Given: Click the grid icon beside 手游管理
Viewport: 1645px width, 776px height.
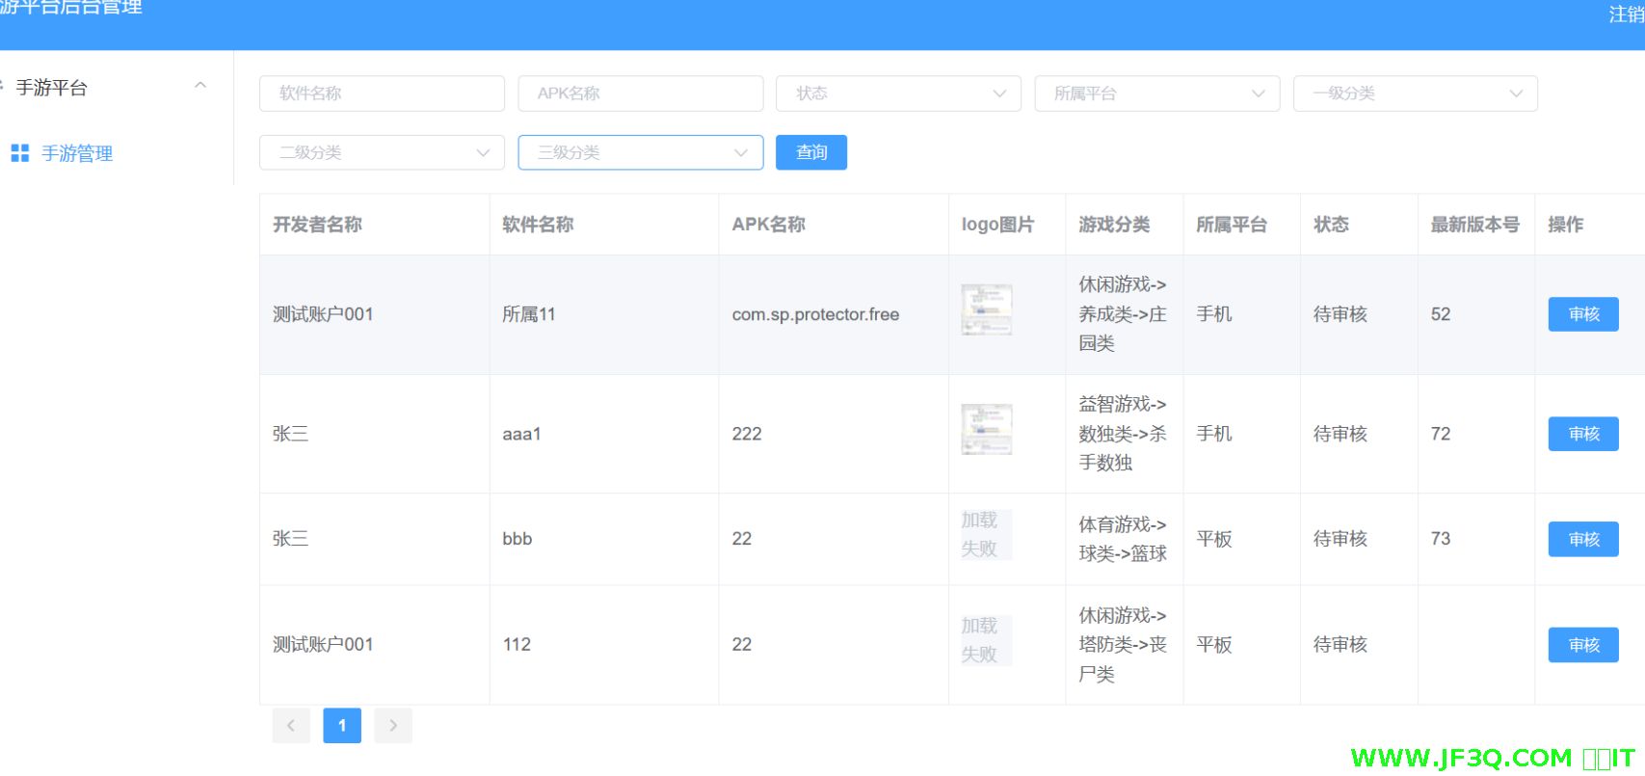Looking at the screenshot, I should [x=19, y=153].
